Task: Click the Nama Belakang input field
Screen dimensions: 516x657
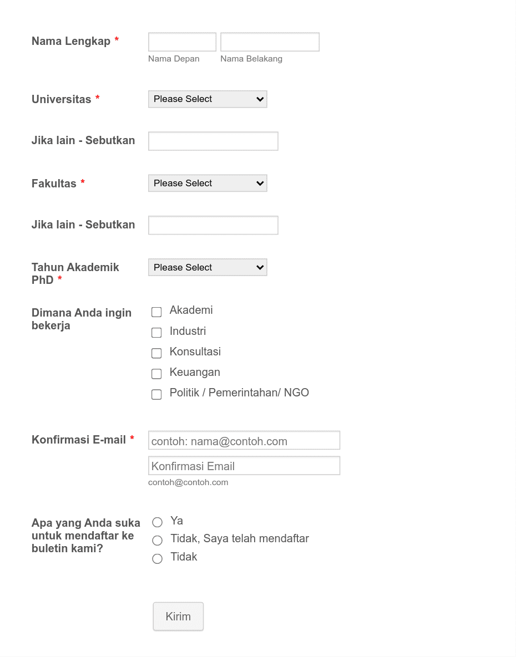Action: [x=270, y=42]
